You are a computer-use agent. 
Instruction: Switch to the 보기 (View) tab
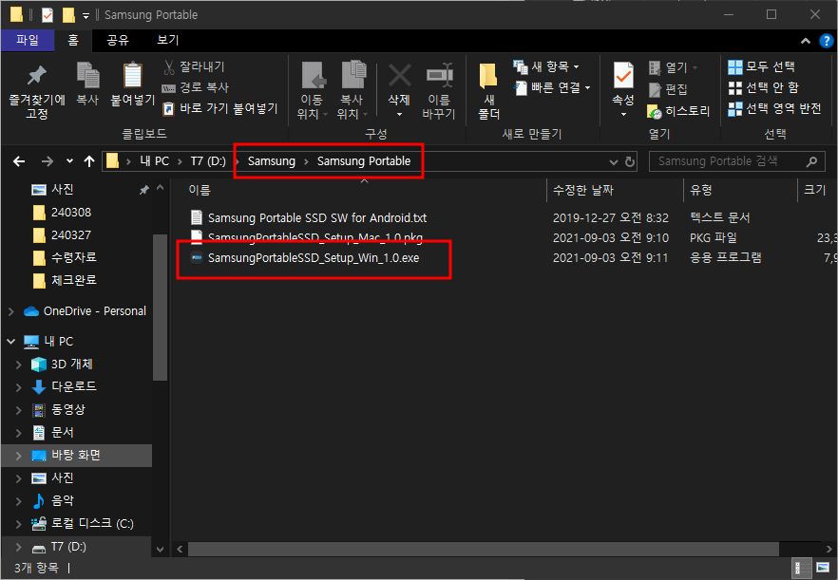pyautogui.click(x=168, y=40)
